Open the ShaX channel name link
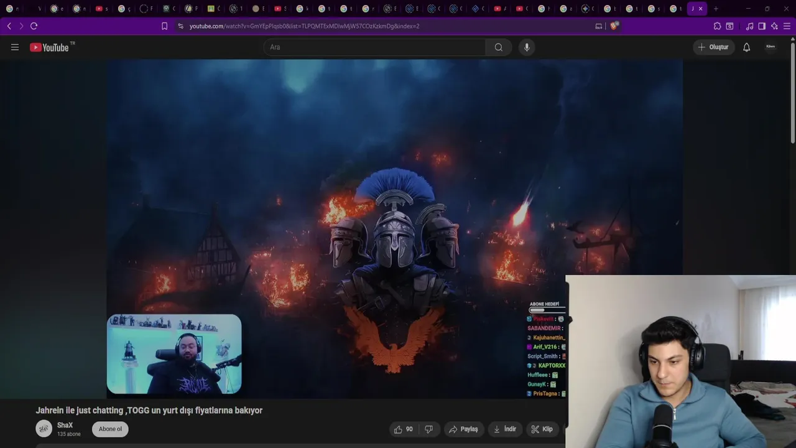796x448 pixels. [65, 425]
